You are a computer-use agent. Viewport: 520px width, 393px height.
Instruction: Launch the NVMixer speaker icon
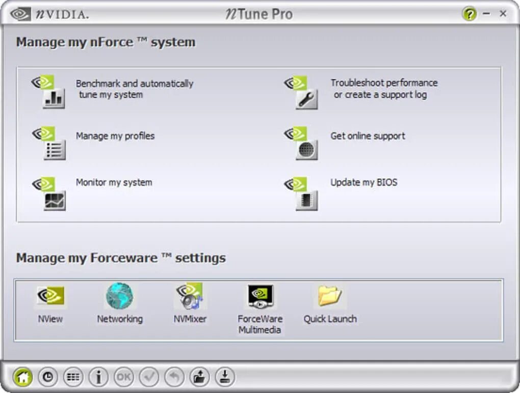tap(189, 296)
